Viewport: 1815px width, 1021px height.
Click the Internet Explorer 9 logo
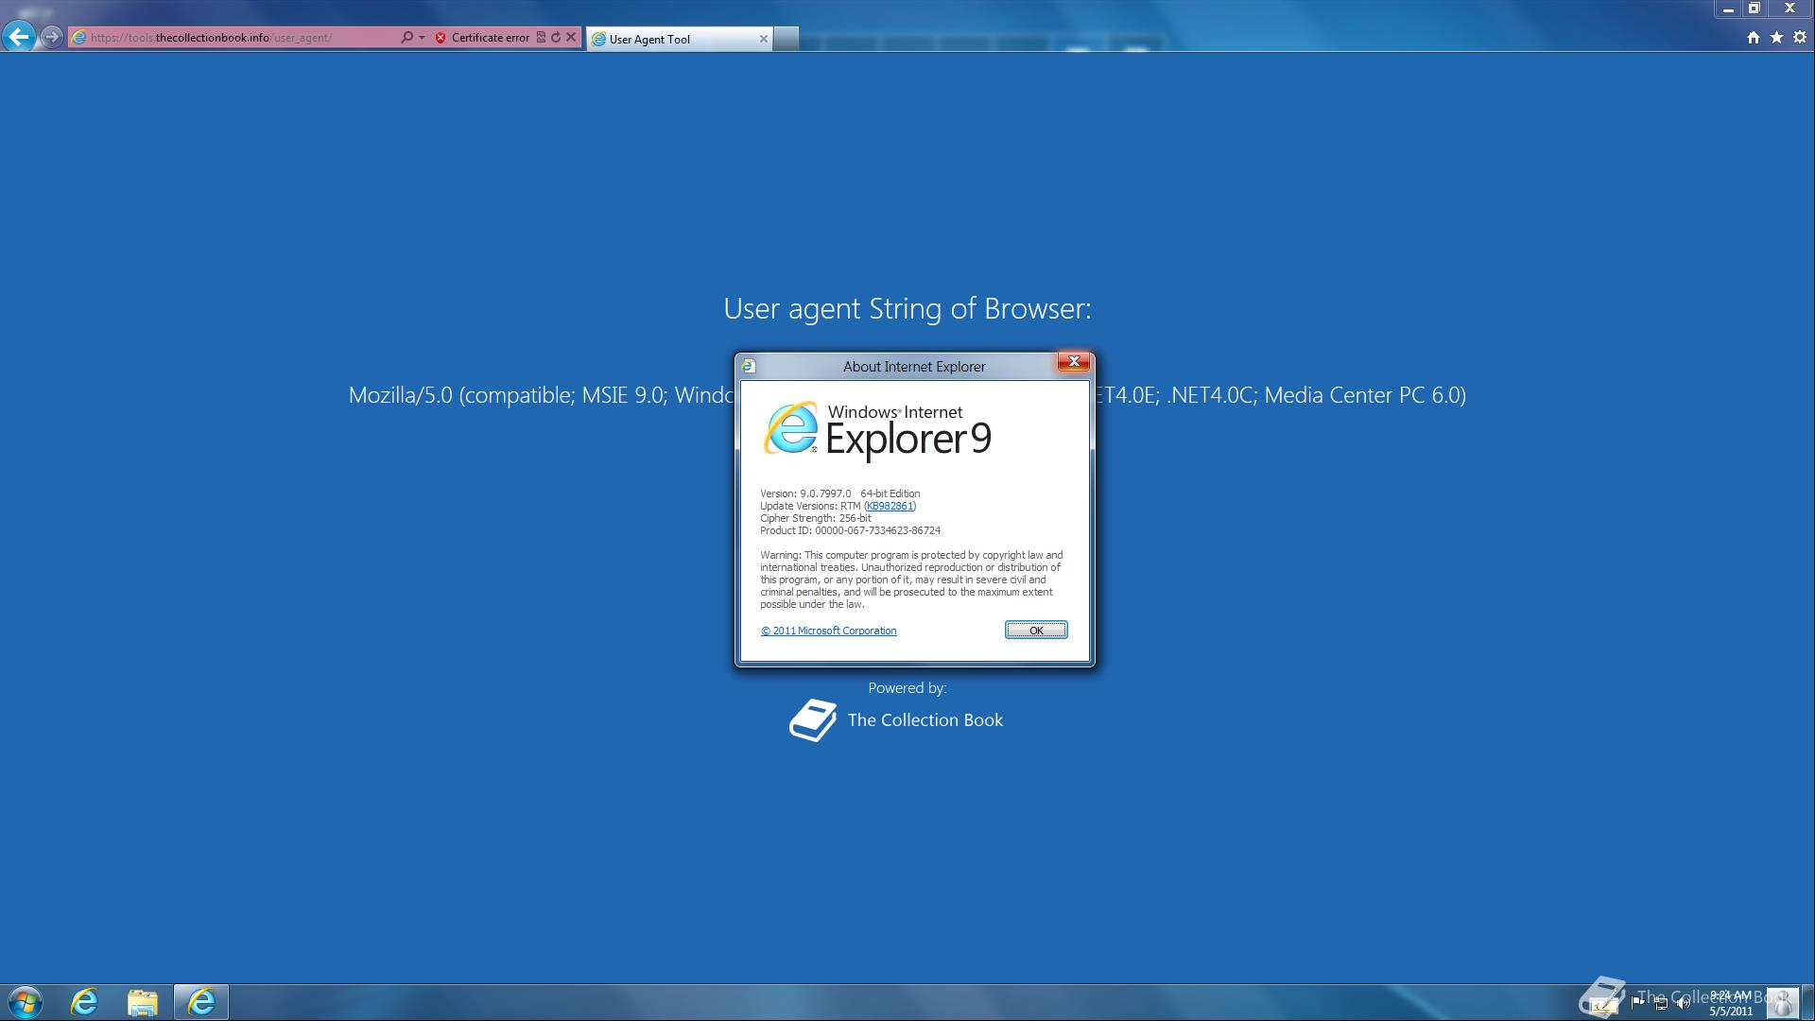coord(877,431)
